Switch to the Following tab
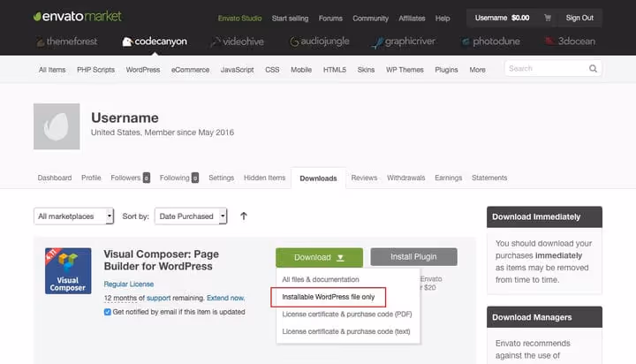This screenshot has width=636, height=364. point(174,178)
